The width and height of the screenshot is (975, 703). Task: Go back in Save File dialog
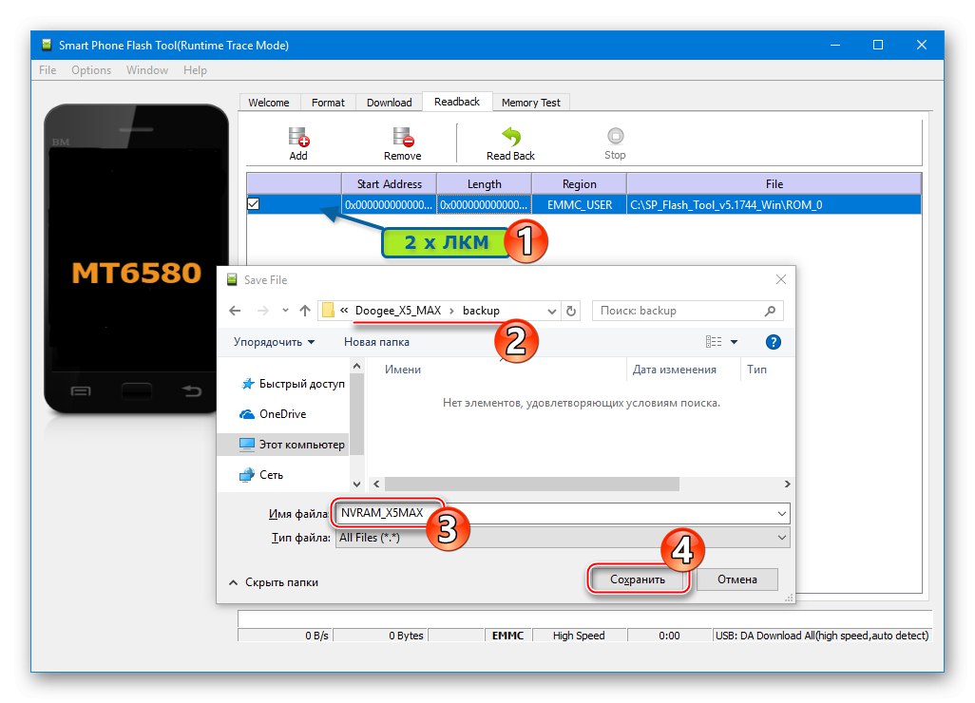(x=235, y=310)
